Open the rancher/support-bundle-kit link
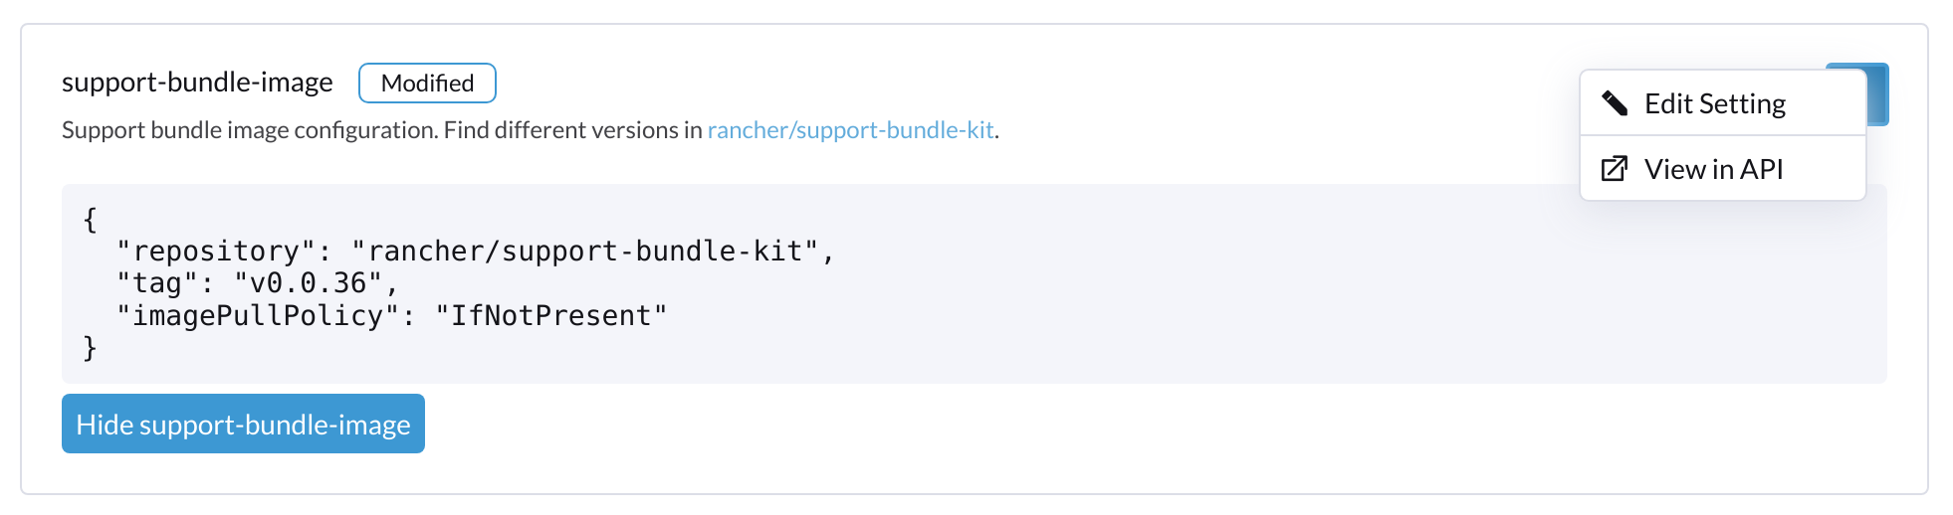This screenshot has width=1953, height=515. click(850, 130)
